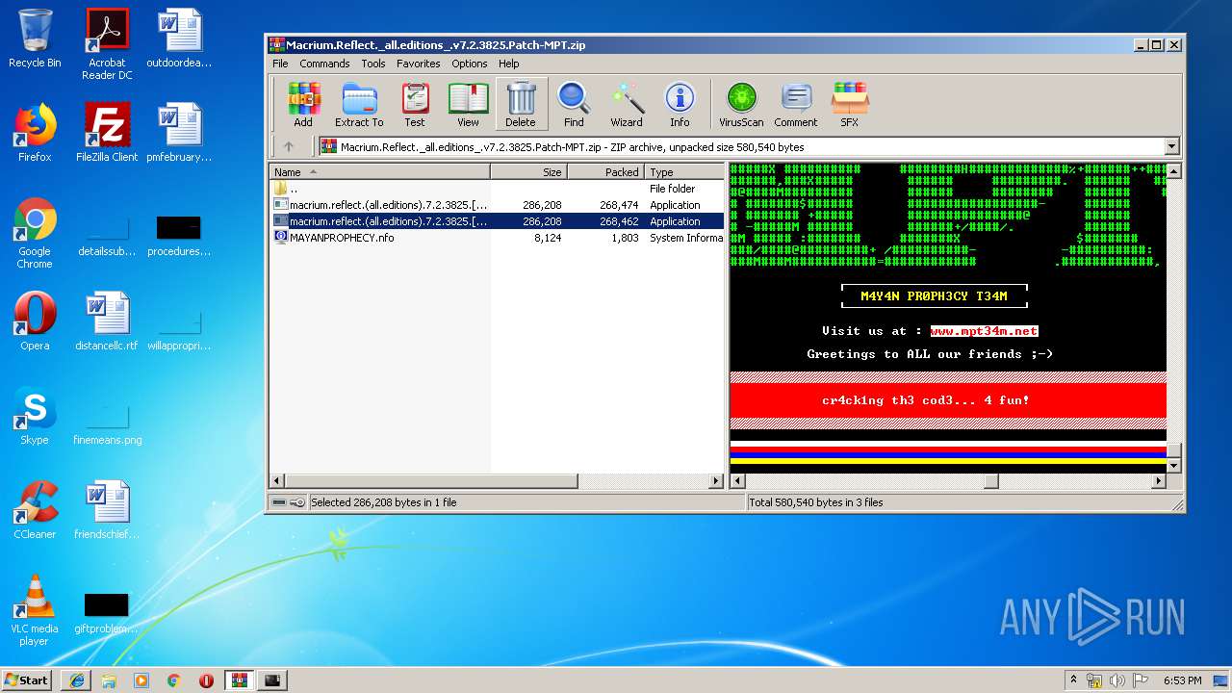This screenshot has height=693, width=1232.
Task: Click the file list horizontal scrollbar
Action: click(497, 480)
